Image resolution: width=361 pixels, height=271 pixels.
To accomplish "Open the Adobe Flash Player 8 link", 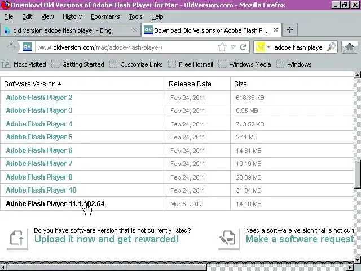I will pyautogui.click(x=39, y=177).
